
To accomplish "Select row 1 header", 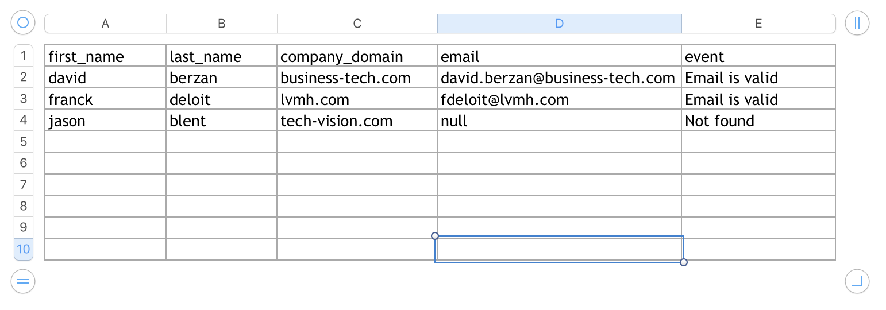I will pos(24,56).
